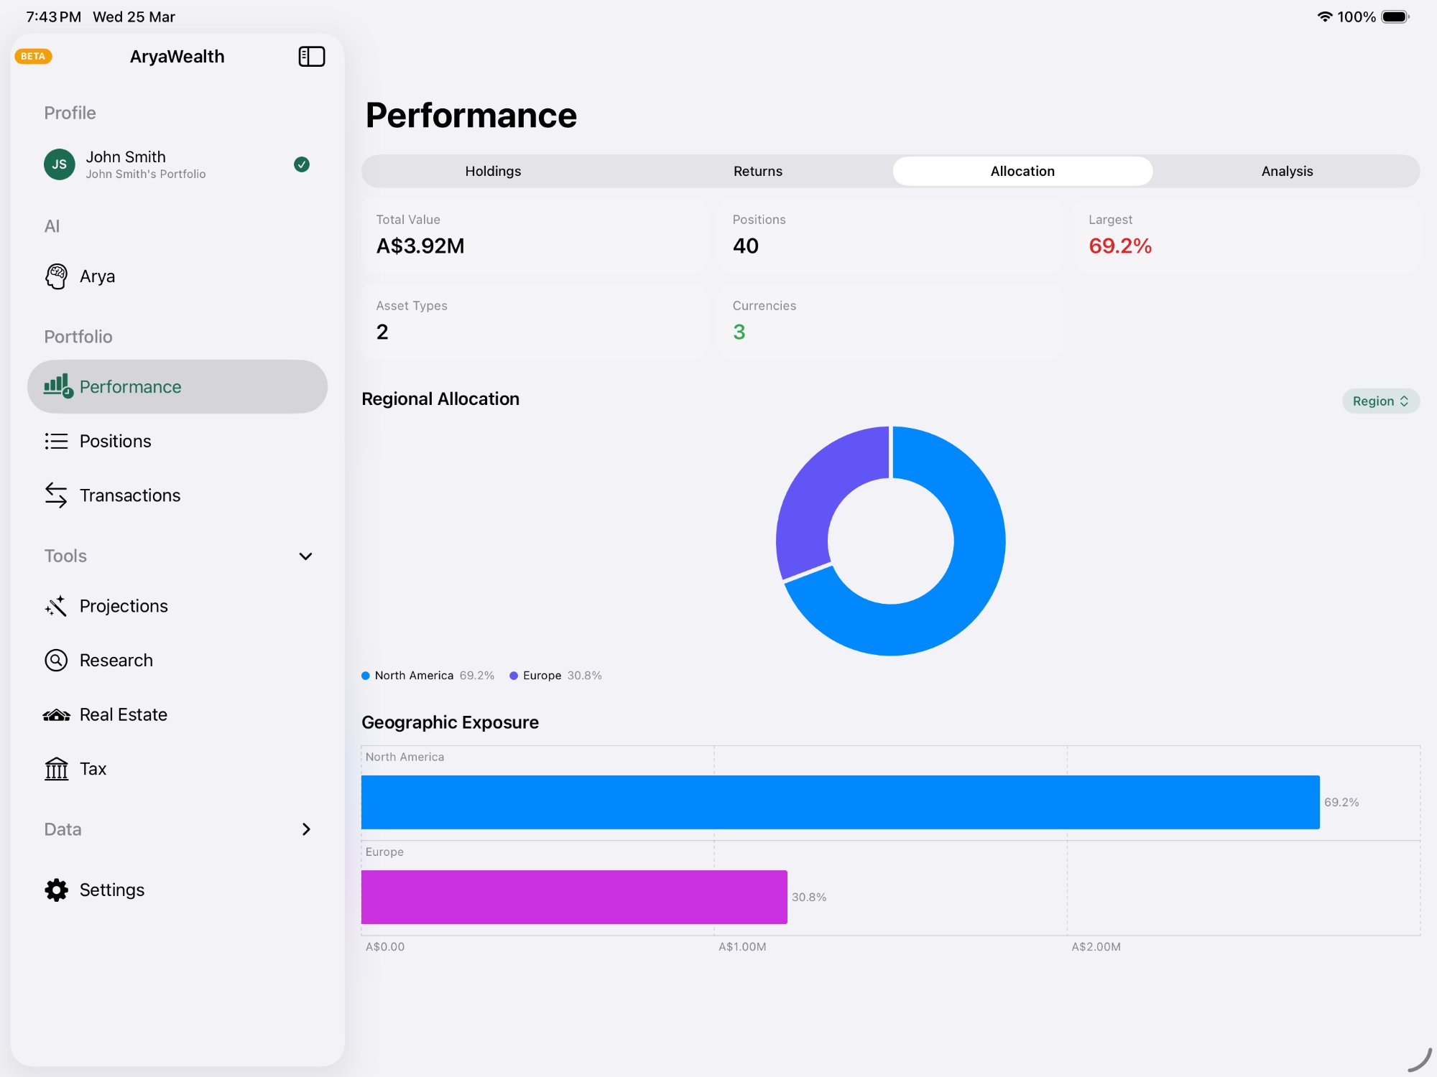Open Research magnifier icon
This screenshot has height=1077, width=1437.
56,661
